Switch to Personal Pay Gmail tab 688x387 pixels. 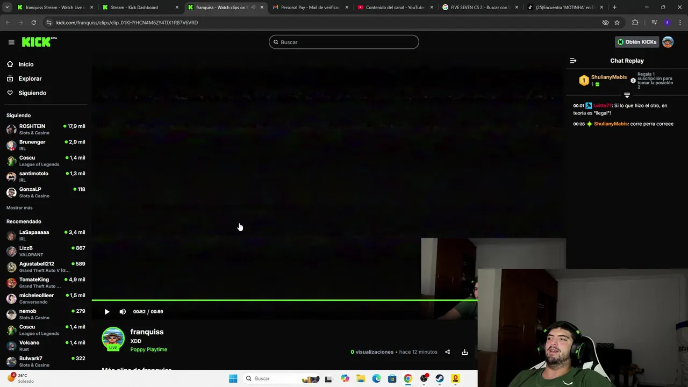[310, 8]
